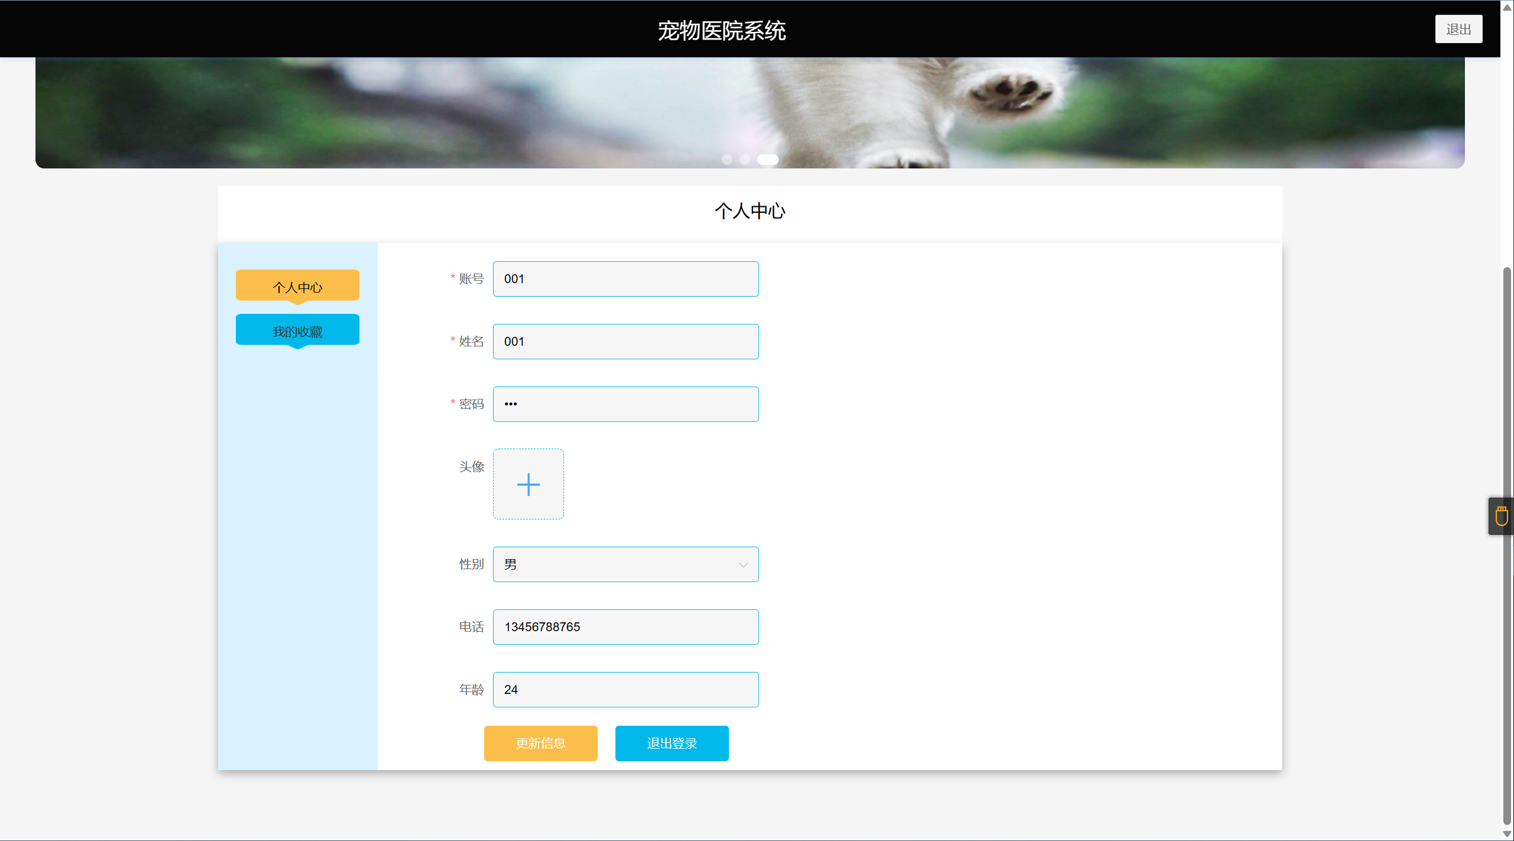This screenshot has width=1514, height=841.
Task: Focus the 姓名 input field
Action: coord(625,342)
